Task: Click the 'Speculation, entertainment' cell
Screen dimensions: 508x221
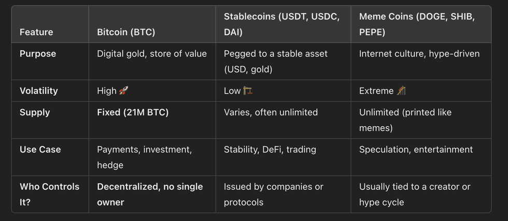Action: (x=416, y=150)
